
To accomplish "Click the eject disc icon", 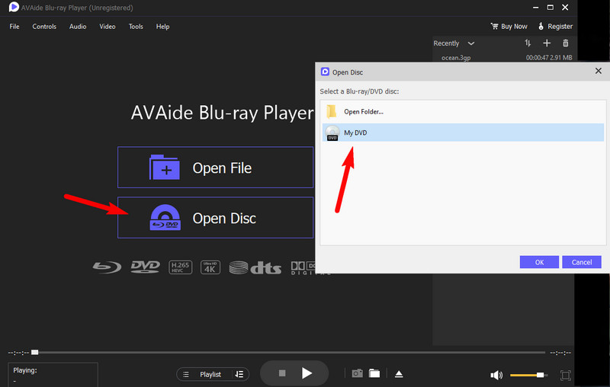I will point(399,374).
